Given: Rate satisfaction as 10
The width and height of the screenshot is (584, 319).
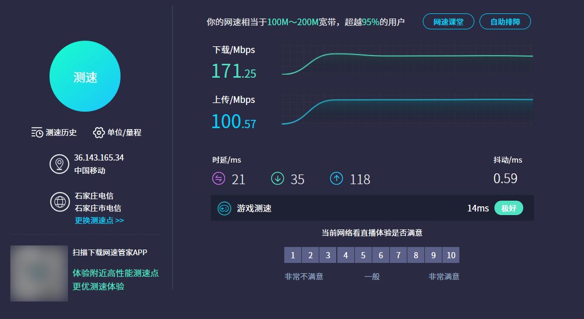Looking at the screenshot, I should [x=451, y=255].
